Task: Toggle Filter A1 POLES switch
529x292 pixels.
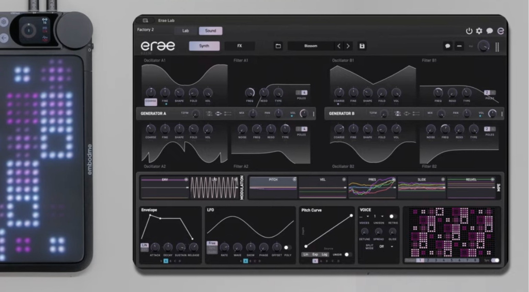Action: 302,93
